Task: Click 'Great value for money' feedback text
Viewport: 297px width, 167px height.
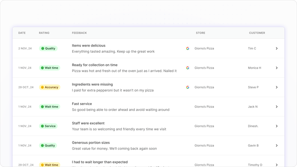Action: pos(114,148)
